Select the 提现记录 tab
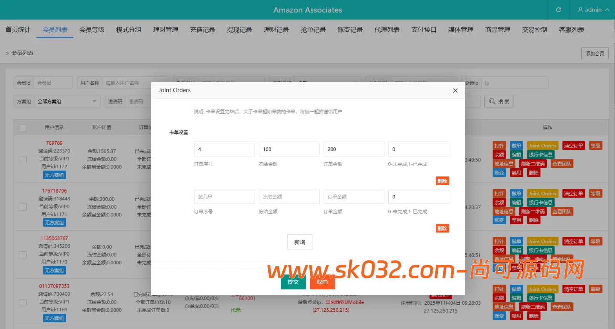 coord(239,30)
